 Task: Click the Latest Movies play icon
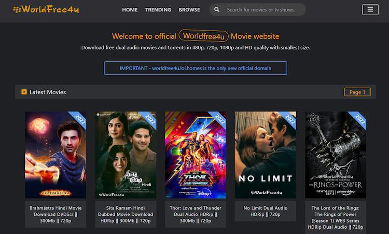(24, 92)
